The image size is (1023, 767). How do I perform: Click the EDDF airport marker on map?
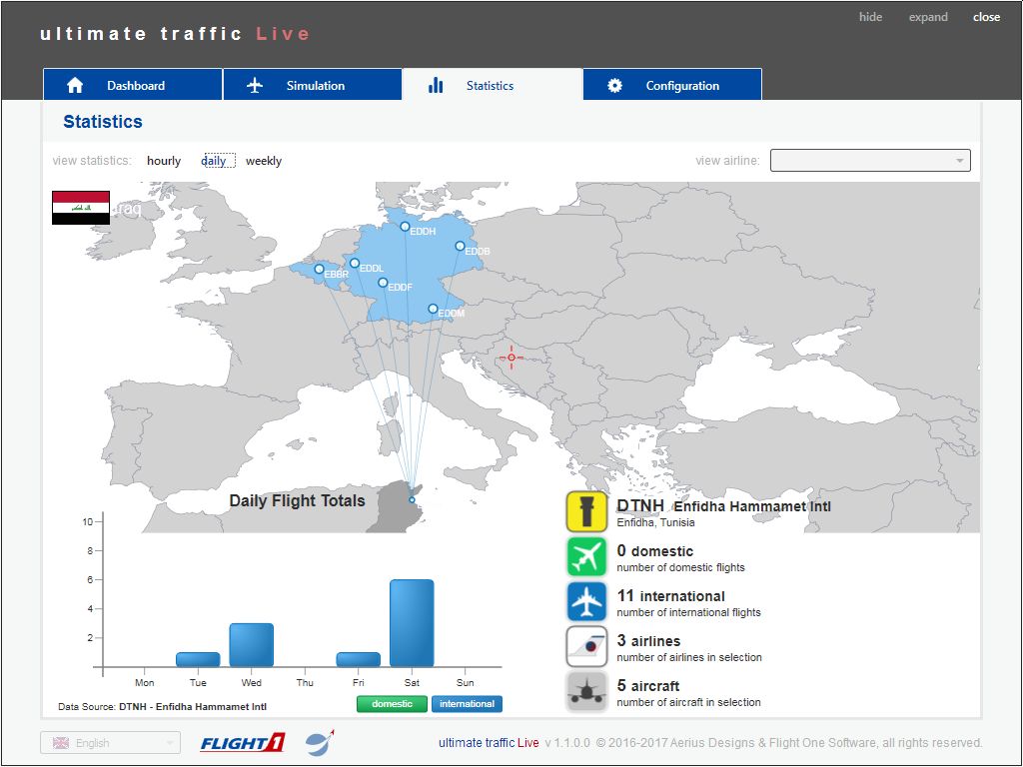(383, 283)
